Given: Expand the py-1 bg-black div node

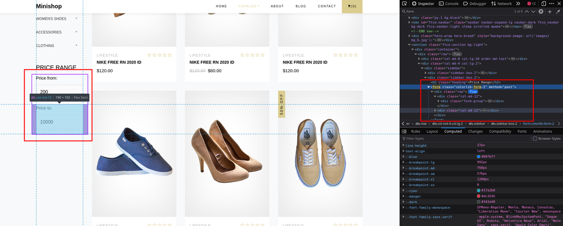Looking at the screenshot, I should tap(410, 17).
